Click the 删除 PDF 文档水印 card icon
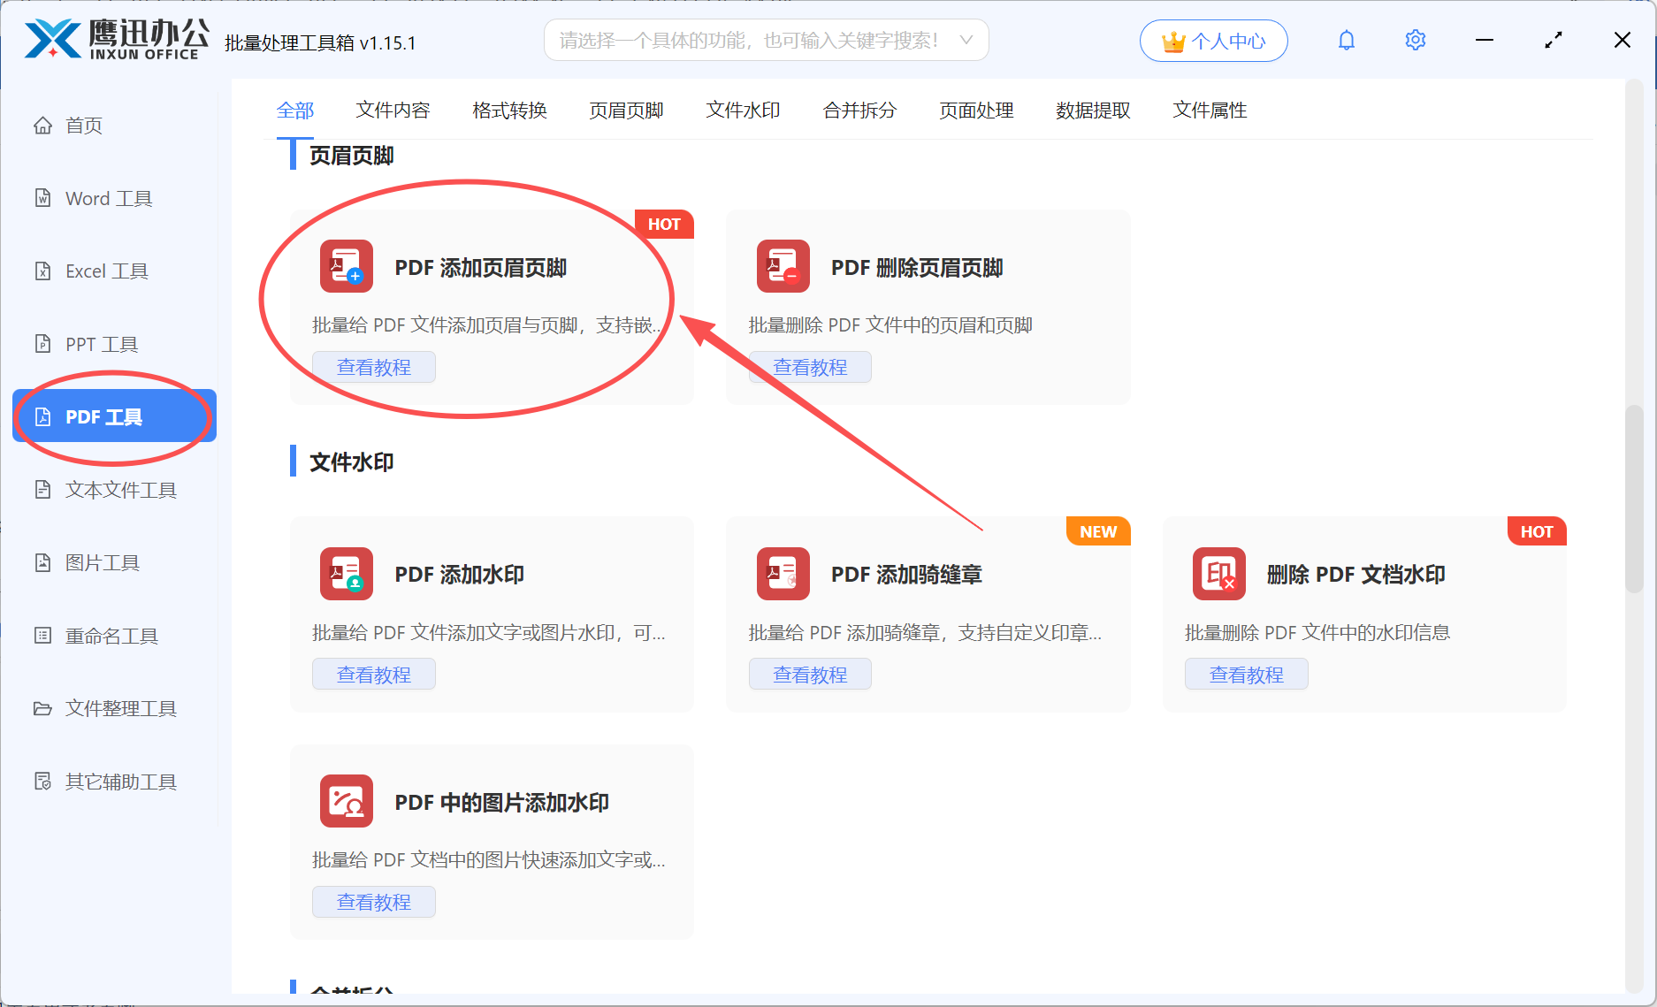This screenshot has height=1007, width=1657. click(x=1219, y=574)
